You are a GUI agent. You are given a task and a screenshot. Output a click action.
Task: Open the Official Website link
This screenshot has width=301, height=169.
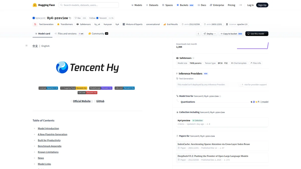tap(82, 101)
